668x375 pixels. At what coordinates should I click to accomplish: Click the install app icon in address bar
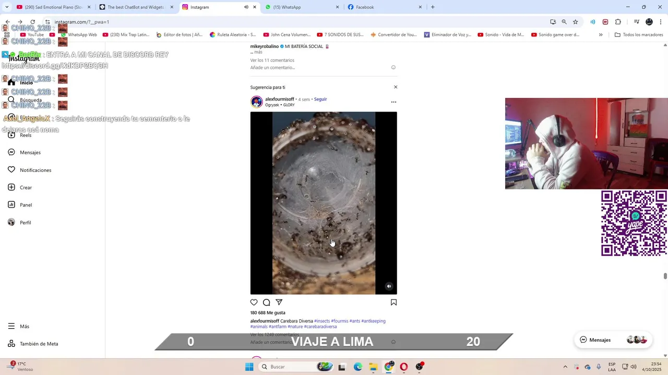click(x=553, y=22)
